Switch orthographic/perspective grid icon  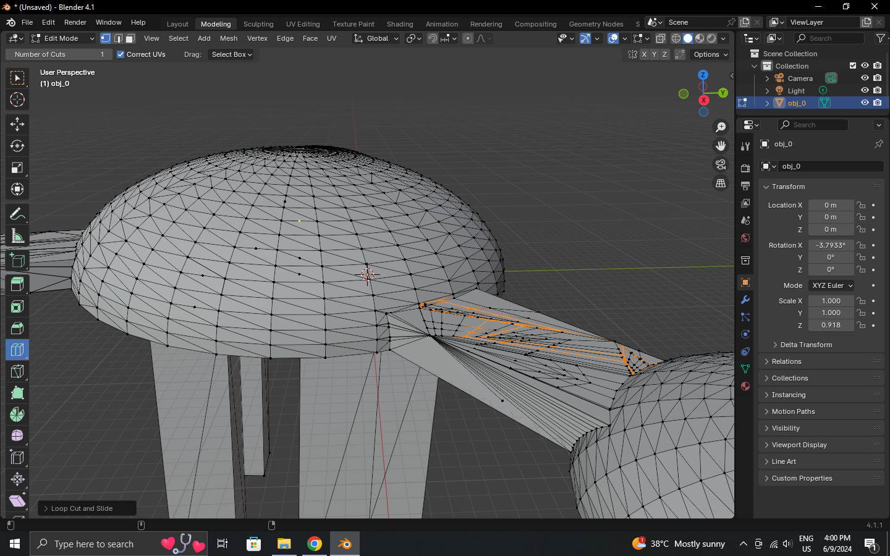click(721, 183)
